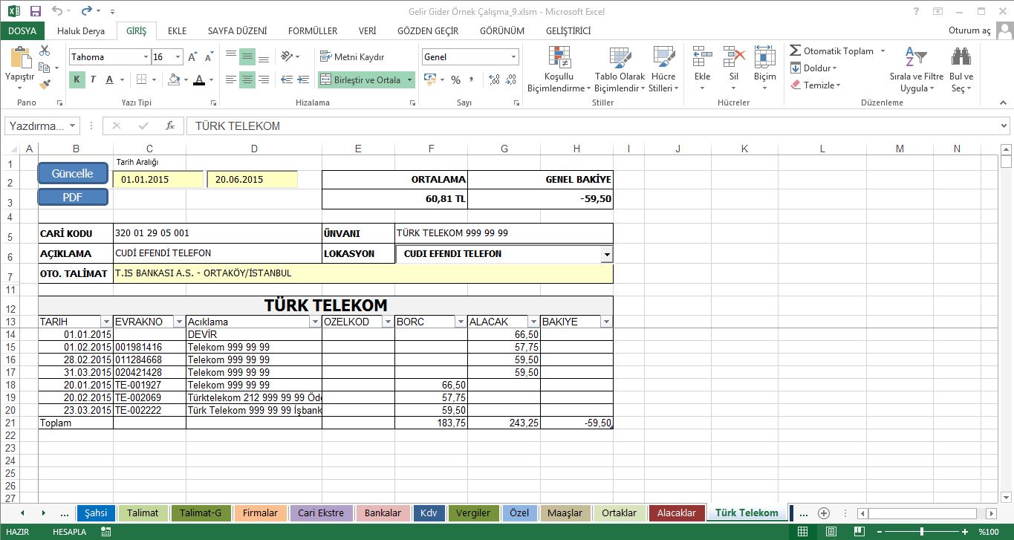Increase font size with the large A icon
Screen dimensions: 1014x540
(x=192, y=57)
